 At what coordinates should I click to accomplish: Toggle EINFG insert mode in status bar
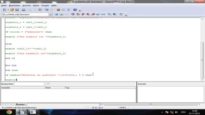coord(123,108)
